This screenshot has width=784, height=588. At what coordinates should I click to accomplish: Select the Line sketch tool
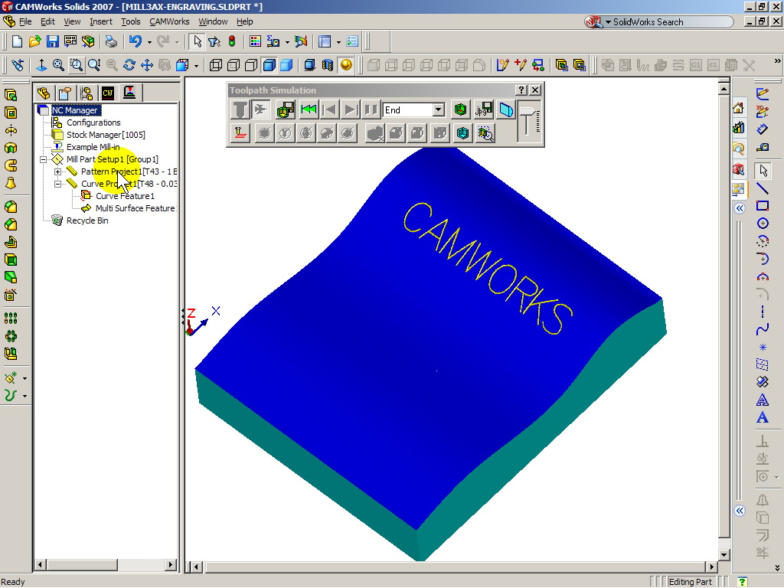[x=762, y=188]
